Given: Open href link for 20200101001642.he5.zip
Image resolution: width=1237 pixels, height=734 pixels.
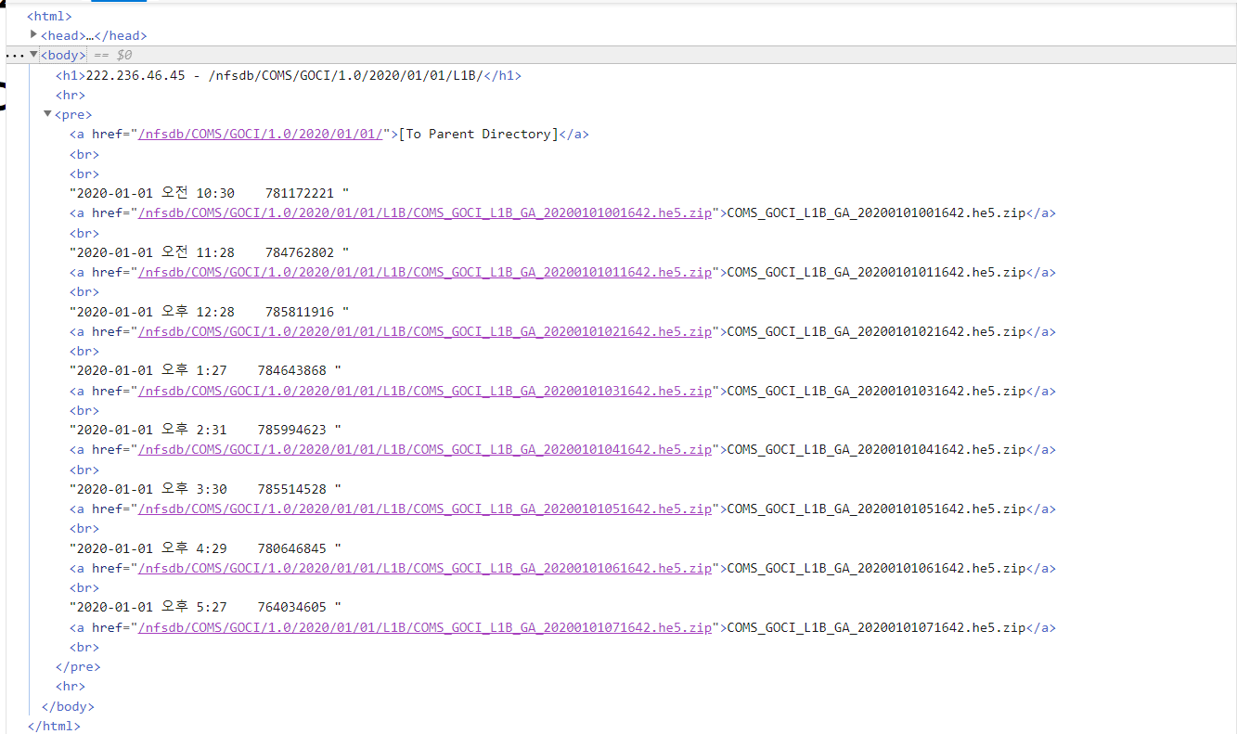Looking at the screenshot, I should (425, 213).
